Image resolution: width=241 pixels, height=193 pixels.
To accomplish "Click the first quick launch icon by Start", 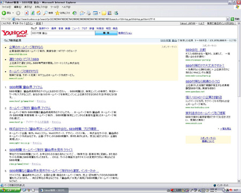I will coord(24,190).
